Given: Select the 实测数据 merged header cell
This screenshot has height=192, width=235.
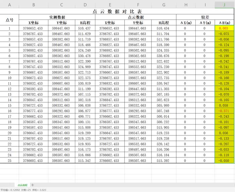Looking at the screenshot, I should 57,17.
